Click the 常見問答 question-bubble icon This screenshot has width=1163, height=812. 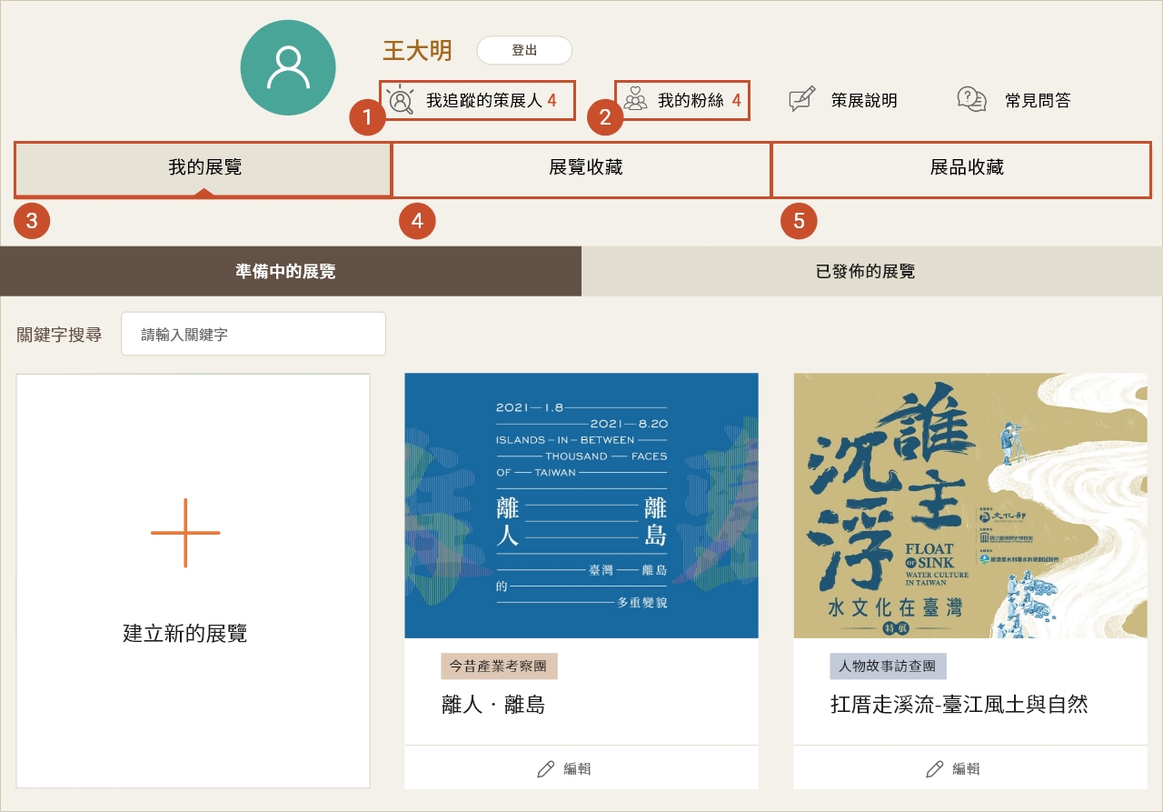pyautogui.click(x=972, y=99)
